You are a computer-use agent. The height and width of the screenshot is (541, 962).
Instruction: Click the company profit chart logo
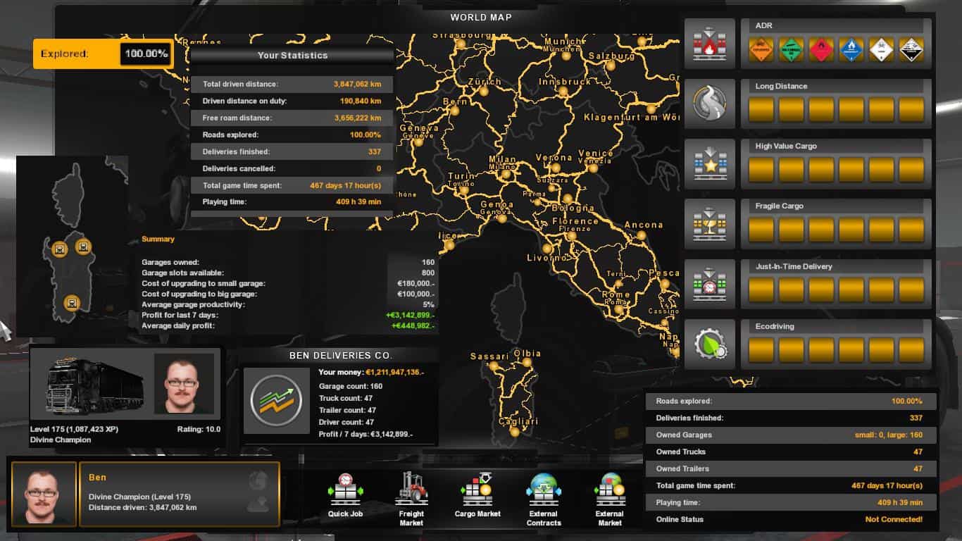276,401
